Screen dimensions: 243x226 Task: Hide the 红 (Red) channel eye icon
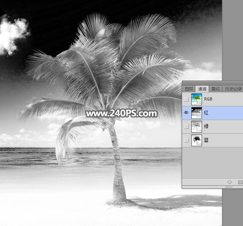[186, 113]
